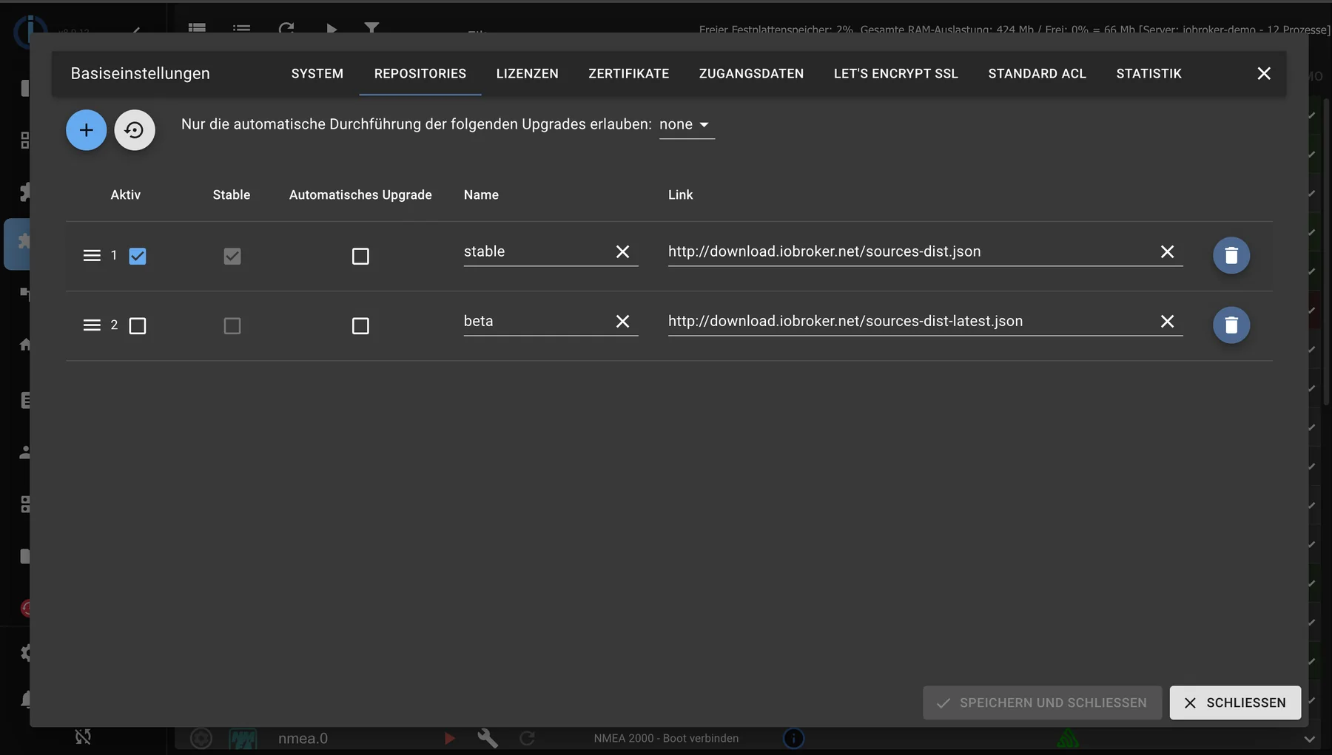Grab the drag handle of row 2
Screen dimensions: 1332x755
coord(92,325)
